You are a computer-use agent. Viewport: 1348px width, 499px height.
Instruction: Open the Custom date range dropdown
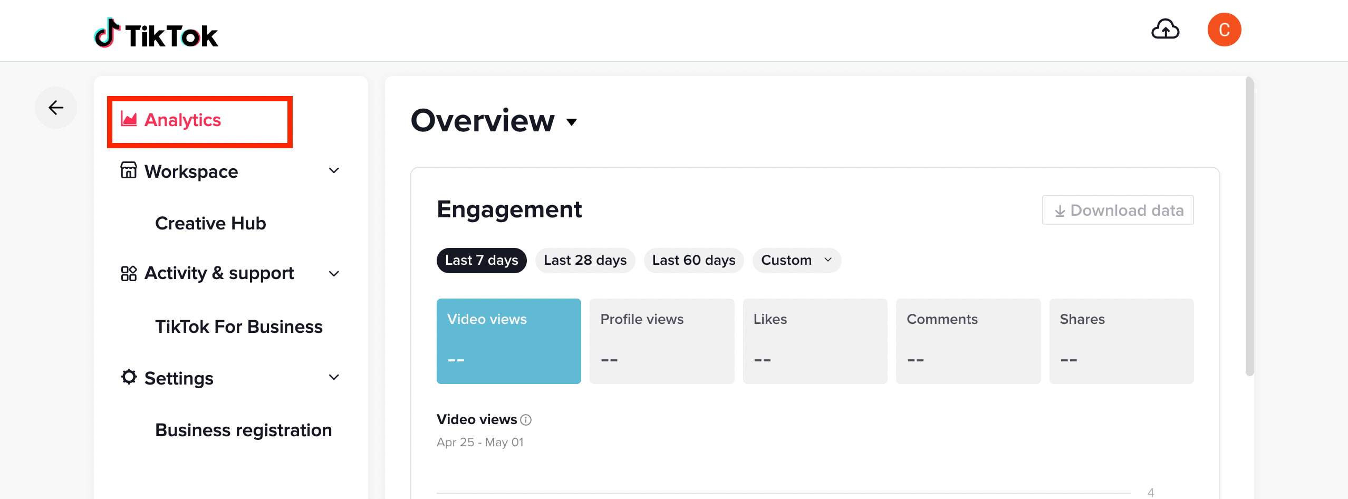point(796,260)
